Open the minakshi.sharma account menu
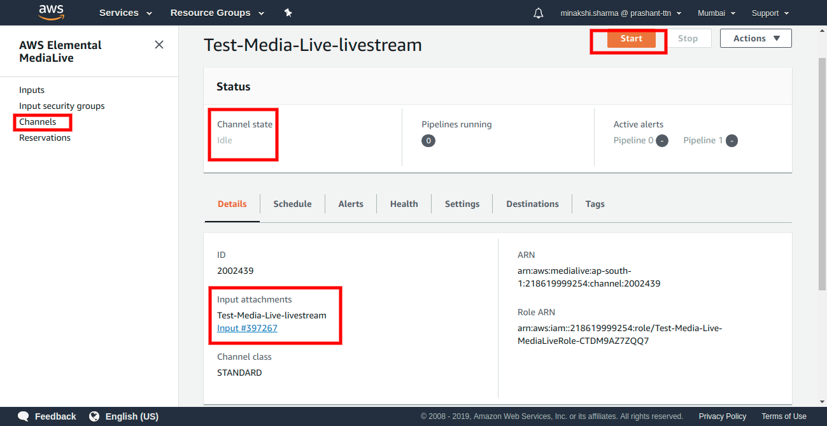 (x=621, y=13)
